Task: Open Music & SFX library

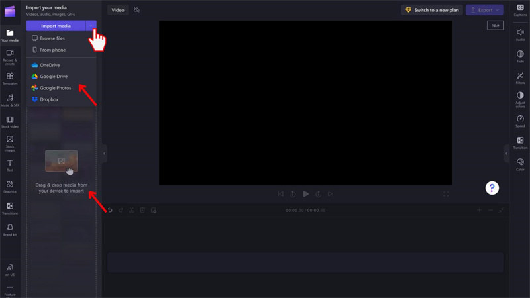Action: [x=10, y=100]
